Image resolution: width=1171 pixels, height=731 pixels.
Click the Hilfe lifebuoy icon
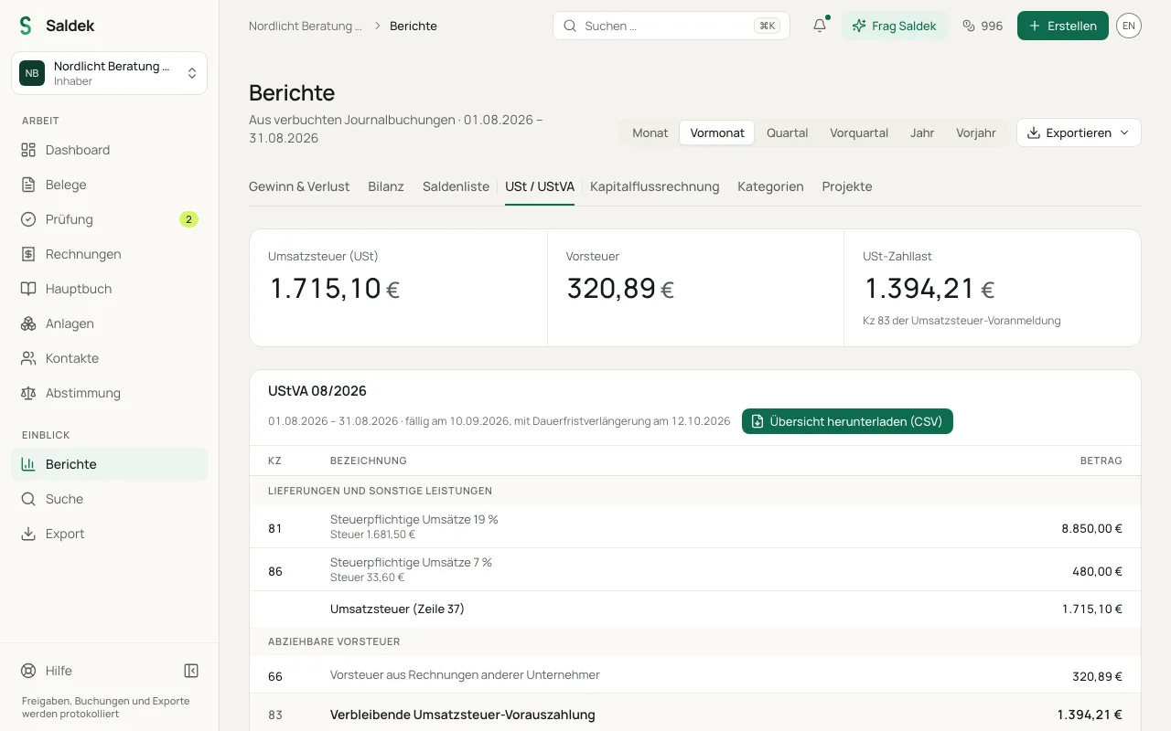point(28,671)
